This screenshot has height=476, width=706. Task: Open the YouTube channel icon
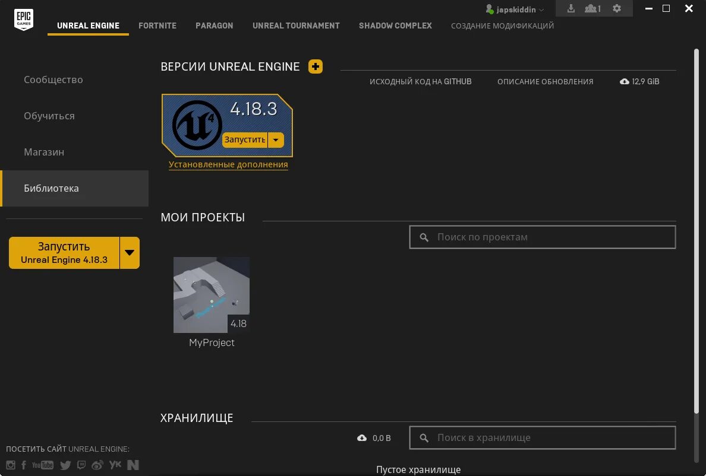pos(43,465)
